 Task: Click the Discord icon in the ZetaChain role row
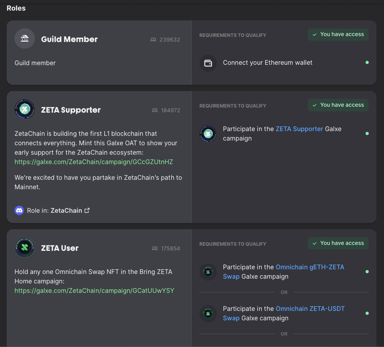[19, 210]
